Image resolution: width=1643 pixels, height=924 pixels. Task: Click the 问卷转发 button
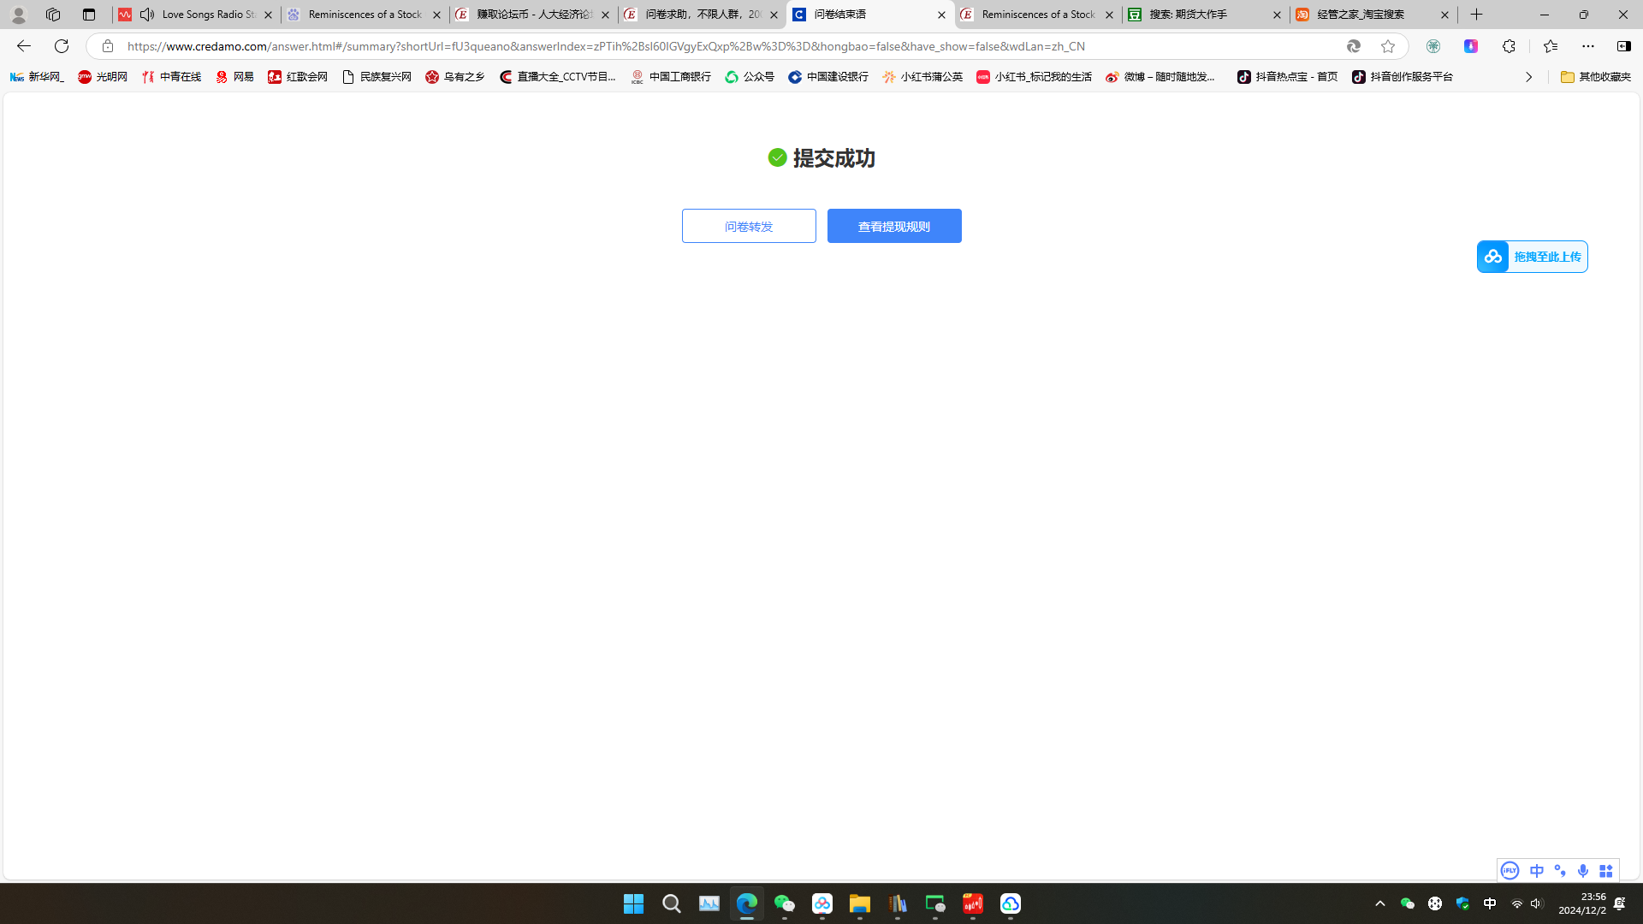pos(749,227)
